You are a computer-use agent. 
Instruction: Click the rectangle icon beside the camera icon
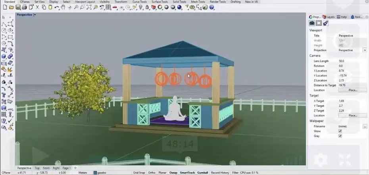(x=319, y=23)
